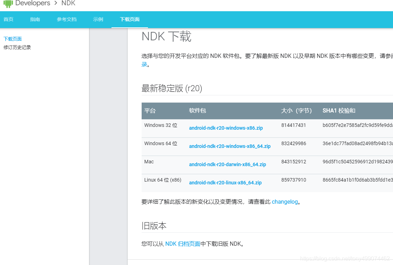The height and width of the screenshot is (265, 393).
Task: Click the size value 843152912
Action: click(293, 162)
